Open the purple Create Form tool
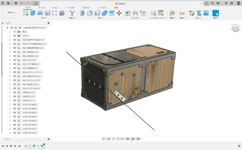Screen dimensions: 242x150 62,13
